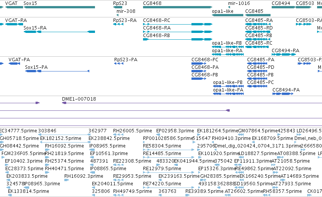The width and height of the screenshot is (322, 197).
Task: Select the opa1-like-PA protein label
Action: 228,90
